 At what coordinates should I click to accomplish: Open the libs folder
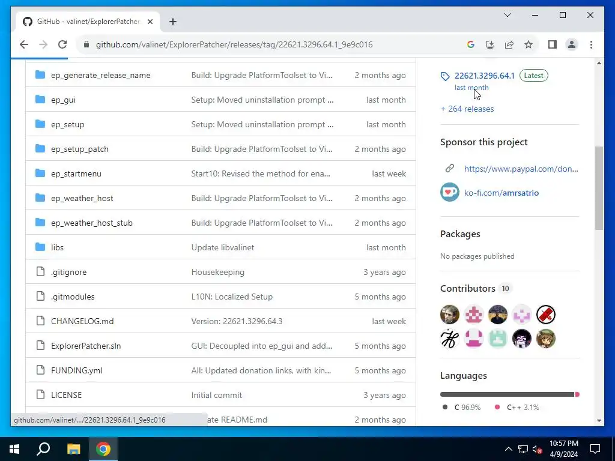pos(57,247)
